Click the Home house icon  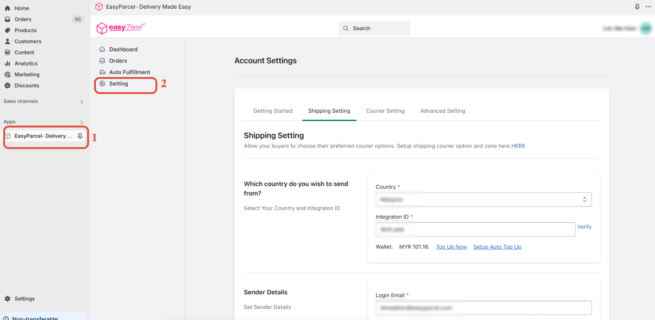coord(7,8)
